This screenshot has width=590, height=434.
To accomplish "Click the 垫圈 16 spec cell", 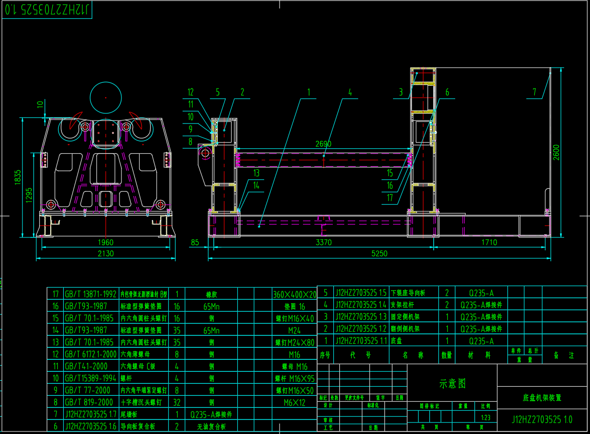I will point(295,307).
